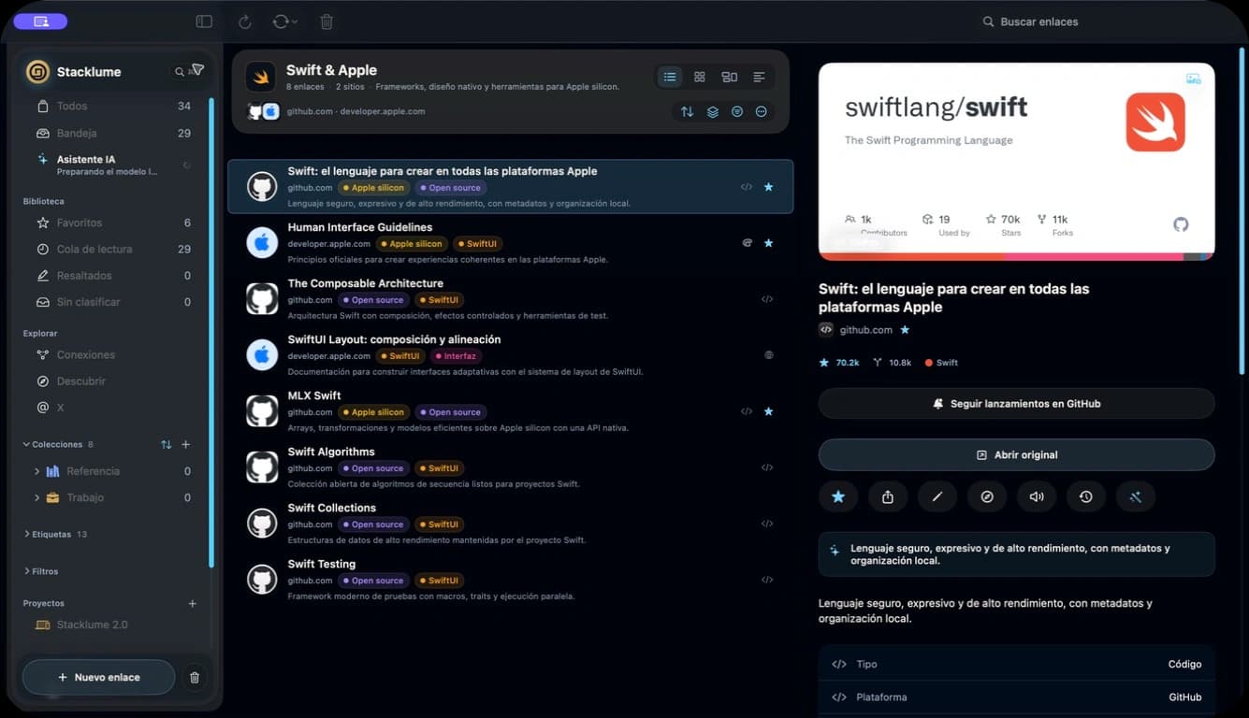The height and width of the screenshot is (718, 1249).
Task: Switch to compact text view mode
Action: click(759, 77)
